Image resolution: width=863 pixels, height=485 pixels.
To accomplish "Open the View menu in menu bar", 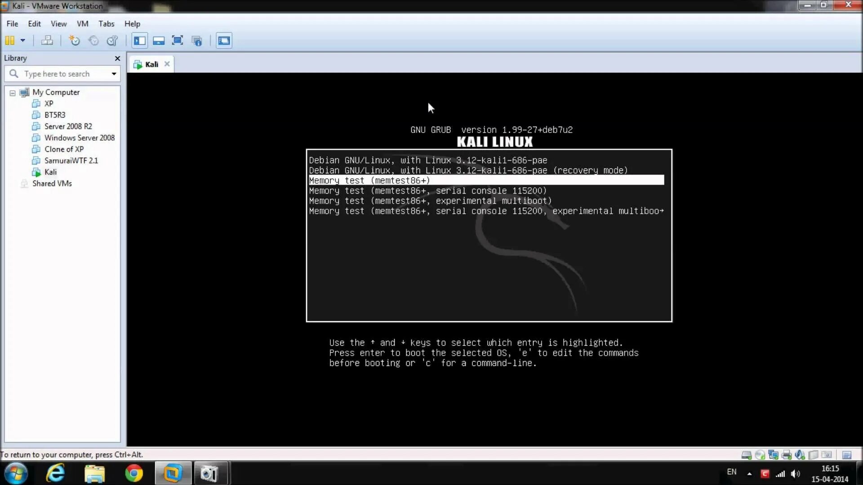I will point(58,24).
